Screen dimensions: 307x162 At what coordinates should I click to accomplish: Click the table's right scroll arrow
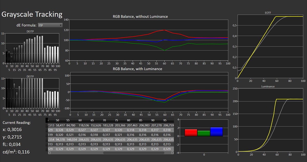point(172,153)
